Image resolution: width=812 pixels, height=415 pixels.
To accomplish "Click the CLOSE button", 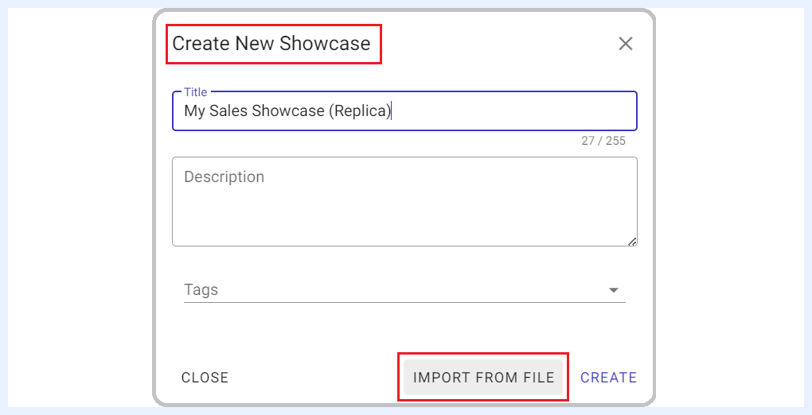I will (x=205, y=378).
